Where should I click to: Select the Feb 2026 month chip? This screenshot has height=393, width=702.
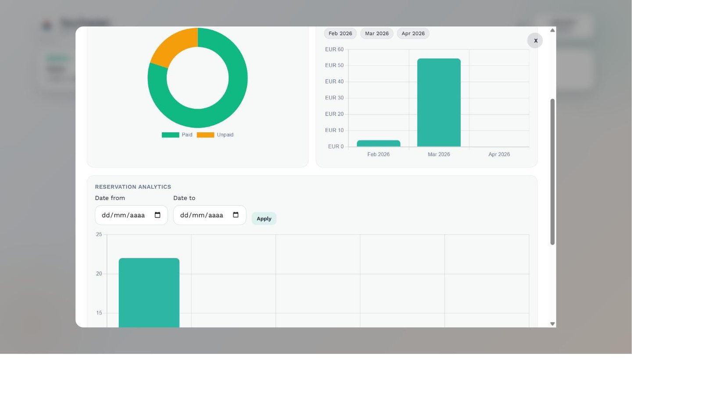340,33
